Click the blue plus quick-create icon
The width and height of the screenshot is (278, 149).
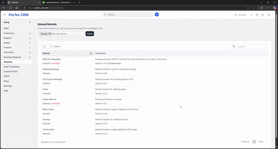coord(157,15)
